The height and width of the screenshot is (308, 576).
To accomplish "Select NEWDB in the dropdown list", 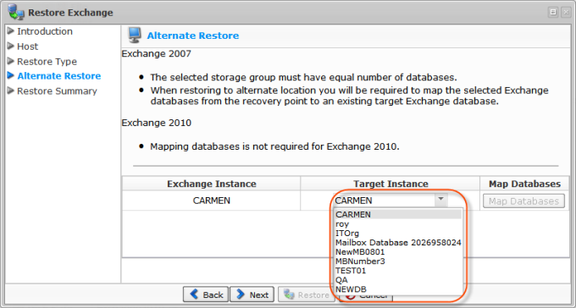I will (398, 289).
